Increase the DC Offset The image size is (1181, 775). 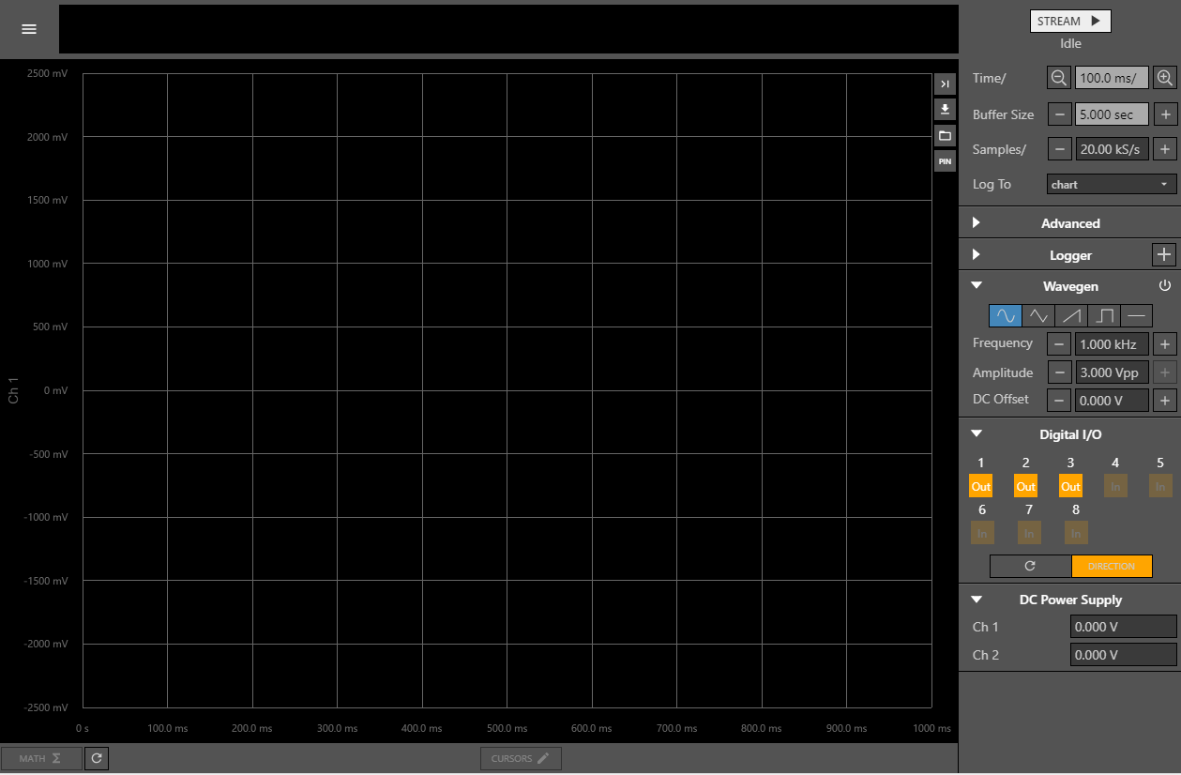tap(1165, 401)
